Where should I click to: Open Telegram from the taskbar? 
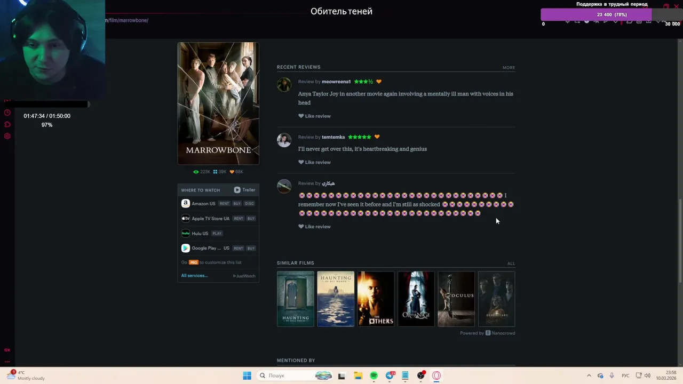[x=390, y=375]
